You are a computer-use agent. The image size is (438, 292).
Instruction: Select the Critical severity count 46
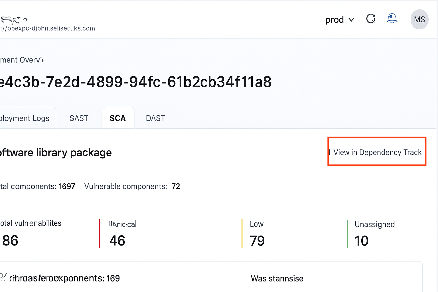(x=117, y=240)
